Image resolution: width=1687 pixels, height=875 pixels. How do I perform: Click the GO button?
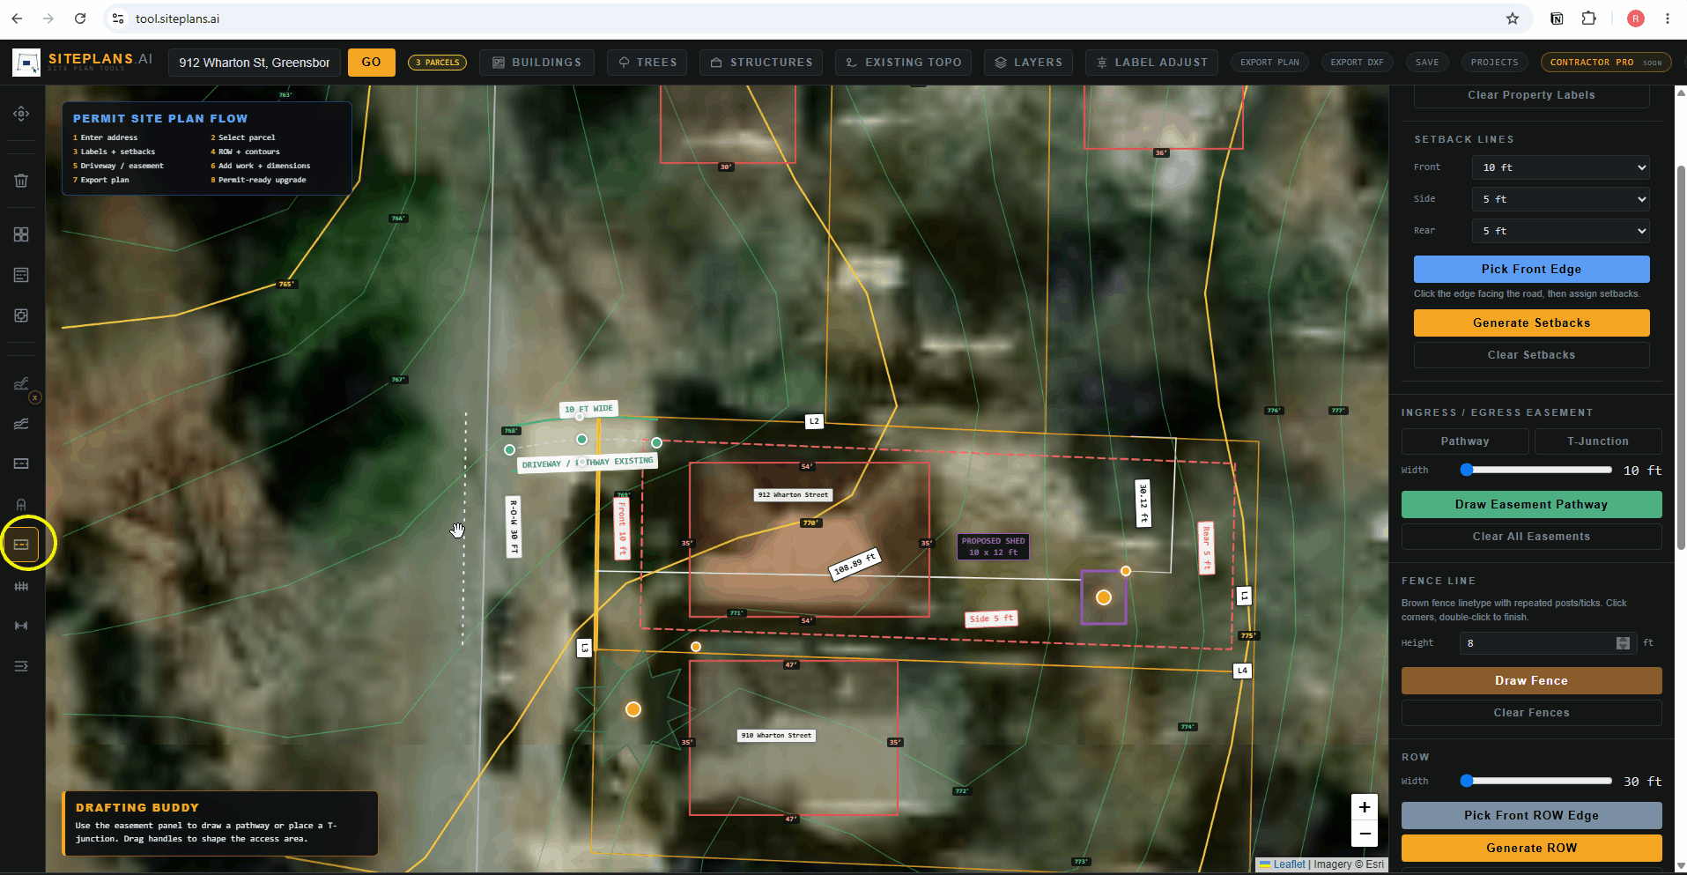point(372,63)
